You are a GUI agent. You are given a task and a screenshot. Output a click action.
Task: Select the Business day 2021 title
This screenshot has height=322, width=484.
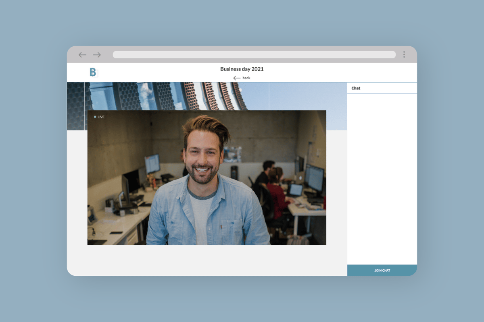point(242,69)
